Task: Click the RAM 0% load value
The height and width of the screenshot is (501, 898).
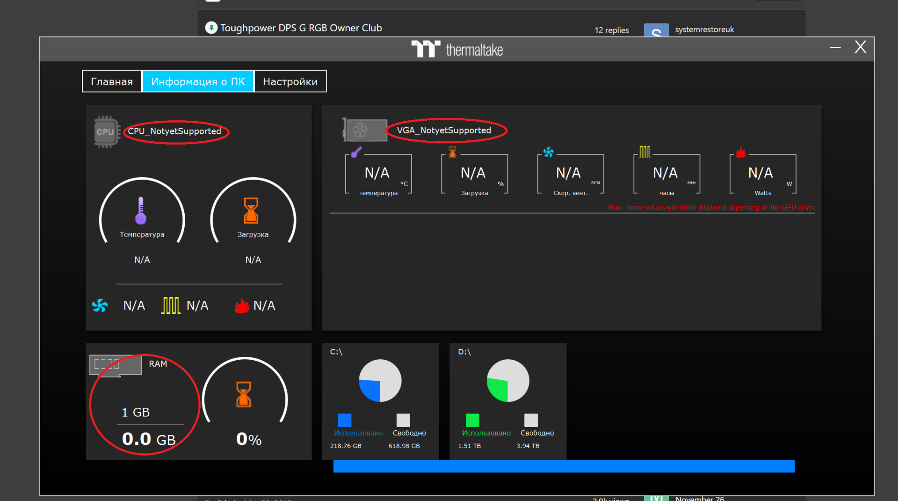Action: coord(249,439)
